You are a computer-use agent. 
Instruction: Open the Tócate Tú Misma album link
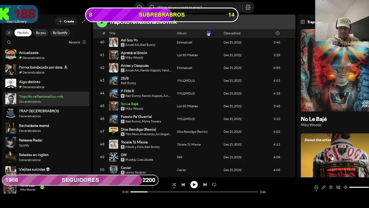click(x=189, y=144)
